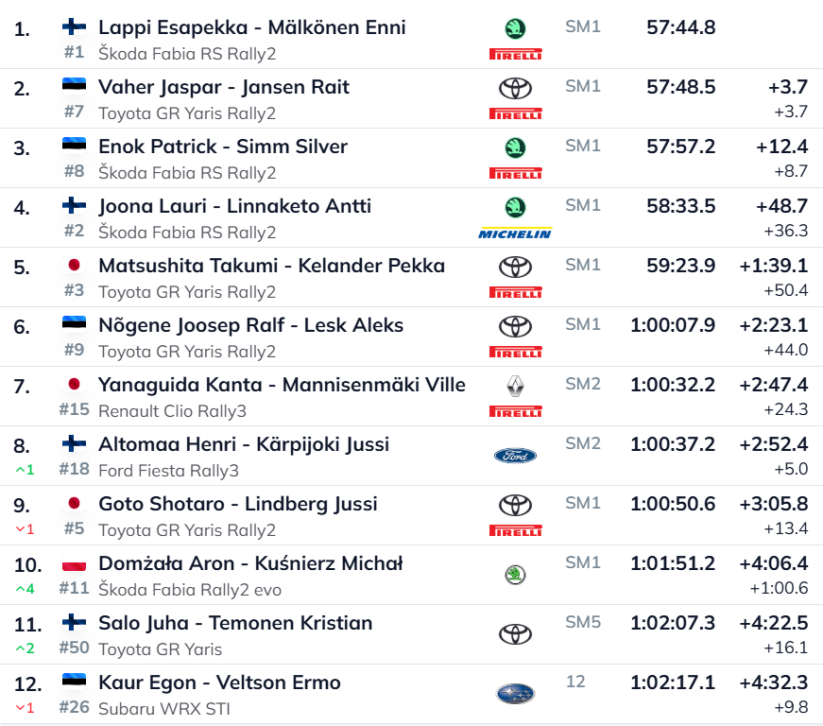Click Toyota logo in Vaher Jaspar row

click(x=515, y=89)
